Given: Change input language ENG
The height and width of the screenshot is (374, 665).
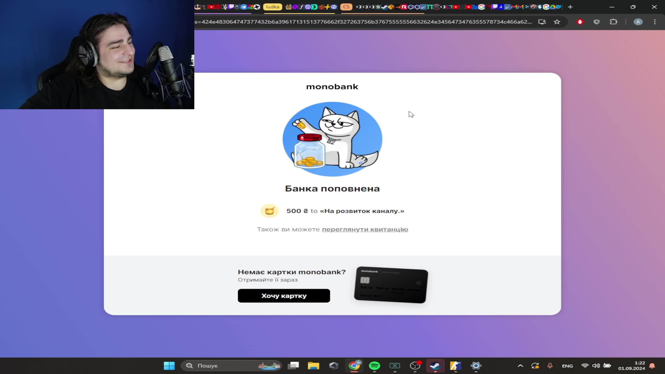Looking at the screenshot, I should (x=567, y=366).
